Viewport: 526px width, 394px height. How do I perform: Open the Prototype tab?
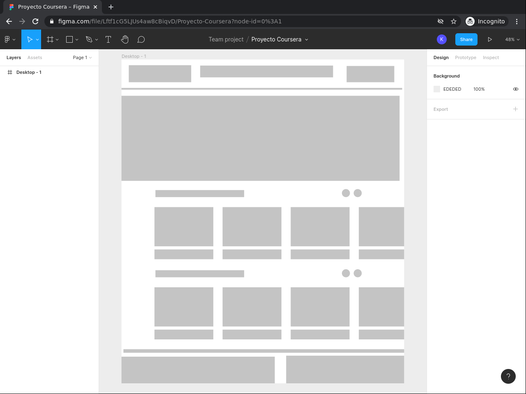coord(466,57)
